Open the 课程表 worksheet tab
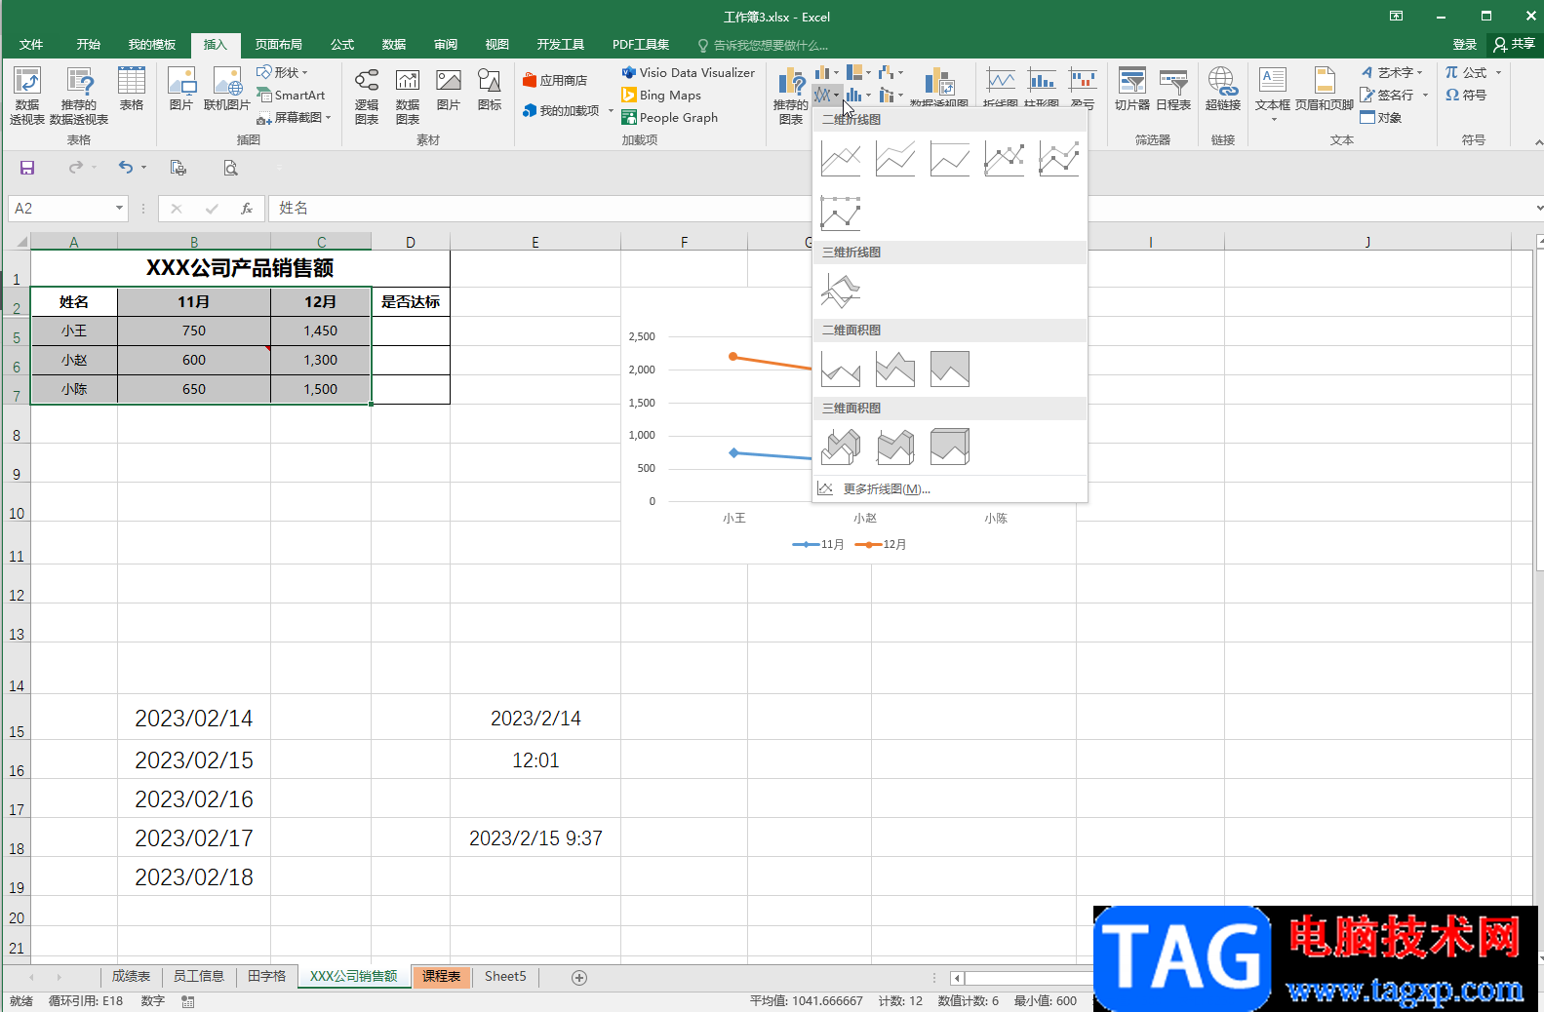 coord(441,976)
